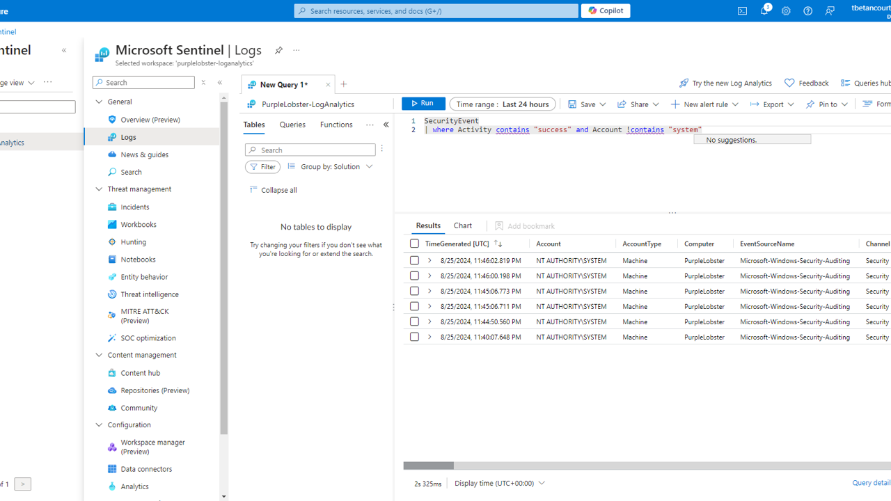Collapse the Threat management section
This screenshot has height=501, width=891.
[99, 189]
